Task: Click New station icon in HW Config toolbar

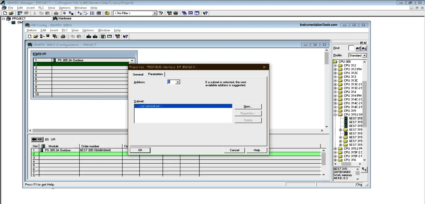Action: pos(30,36)
